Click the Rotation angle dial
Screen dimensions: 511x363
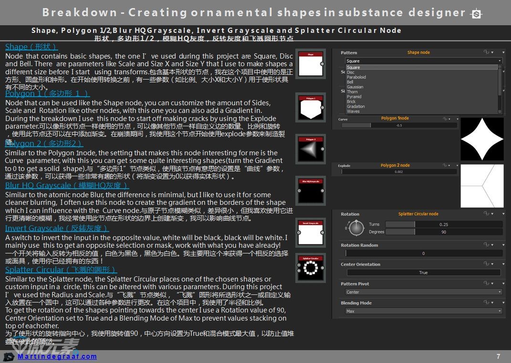tap(356, 228)
